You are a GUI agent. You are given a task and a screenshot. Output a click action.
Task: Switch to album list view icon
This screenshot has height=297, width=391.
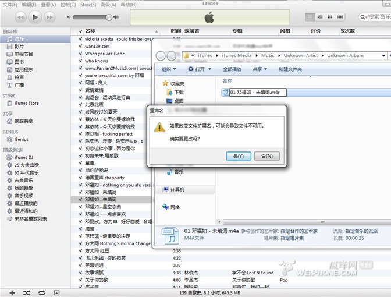coord(320,17)
